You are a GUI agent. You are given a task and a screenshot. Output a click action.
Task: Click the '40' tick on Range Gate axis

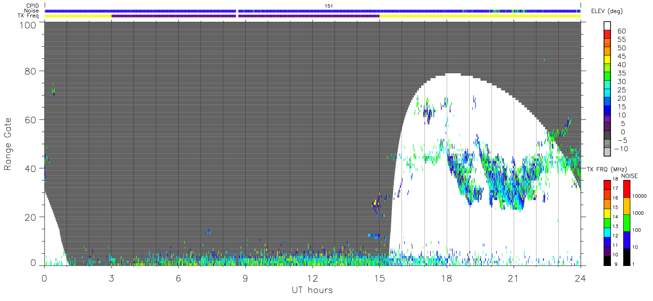(30, 168)
